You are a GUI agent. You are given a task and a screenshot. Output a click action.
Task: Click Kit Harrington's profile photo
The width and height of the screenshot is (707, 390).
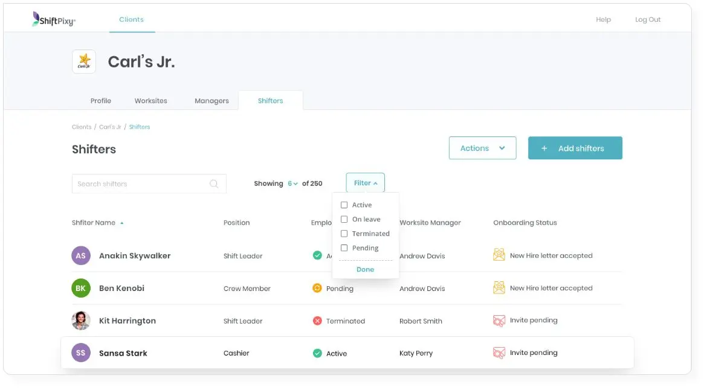[x=81, y=321]
